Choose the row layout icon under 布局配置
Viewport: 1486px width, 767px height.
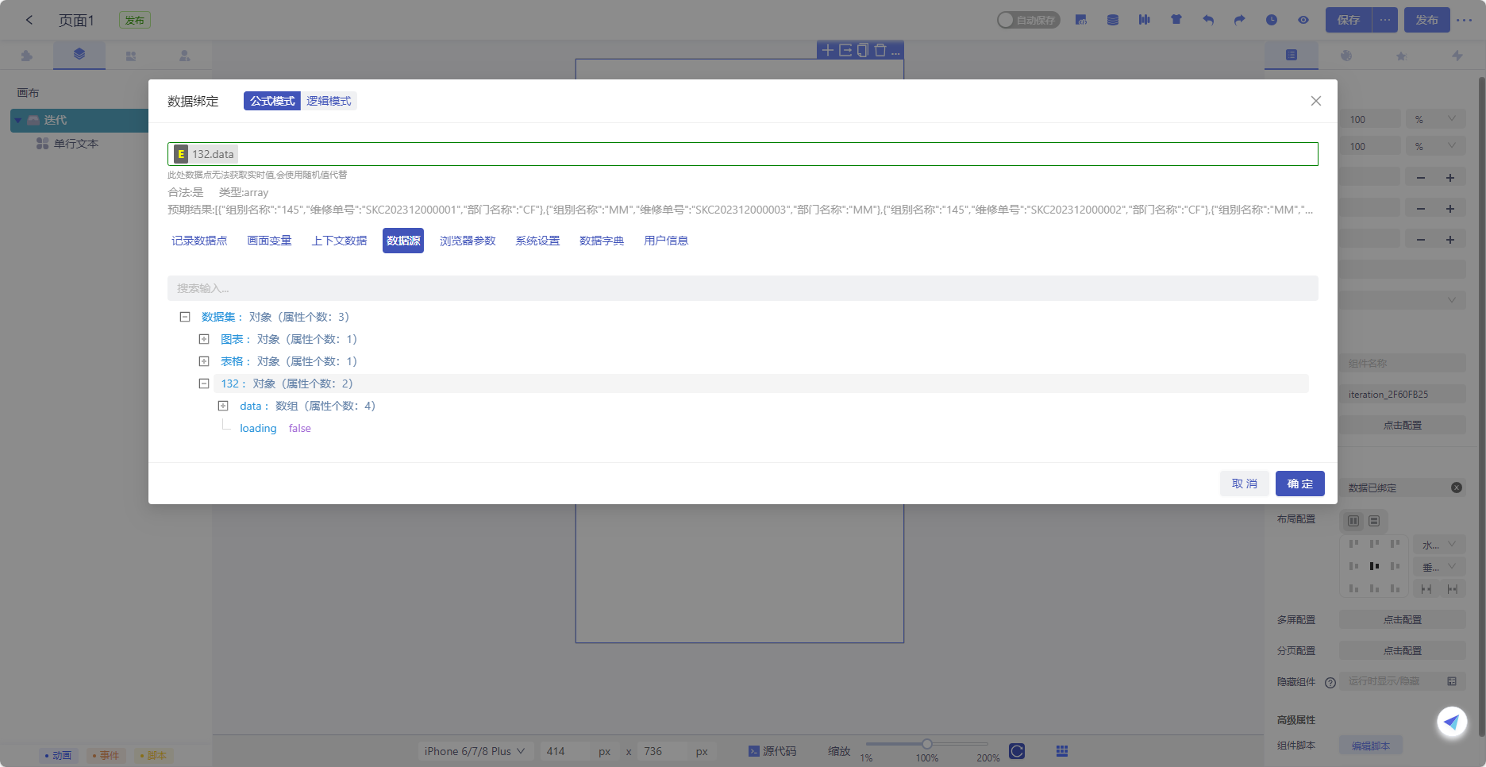tap(1374, 521)
